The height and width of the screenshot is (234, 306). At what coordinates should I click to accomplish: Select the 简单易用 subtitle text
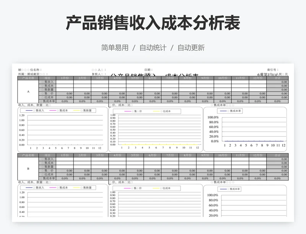pyautogui.click(x=115, y=48)
